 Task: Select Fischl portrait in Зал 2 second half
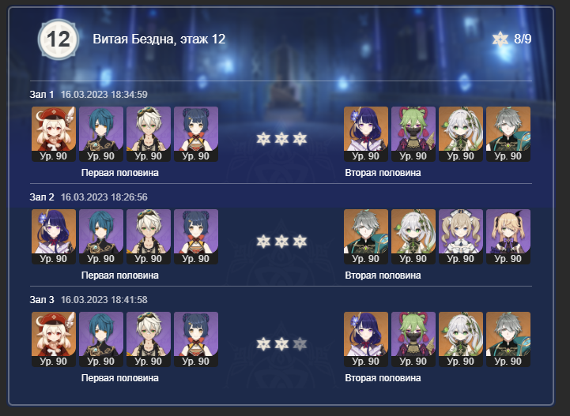tap(508, 237)
